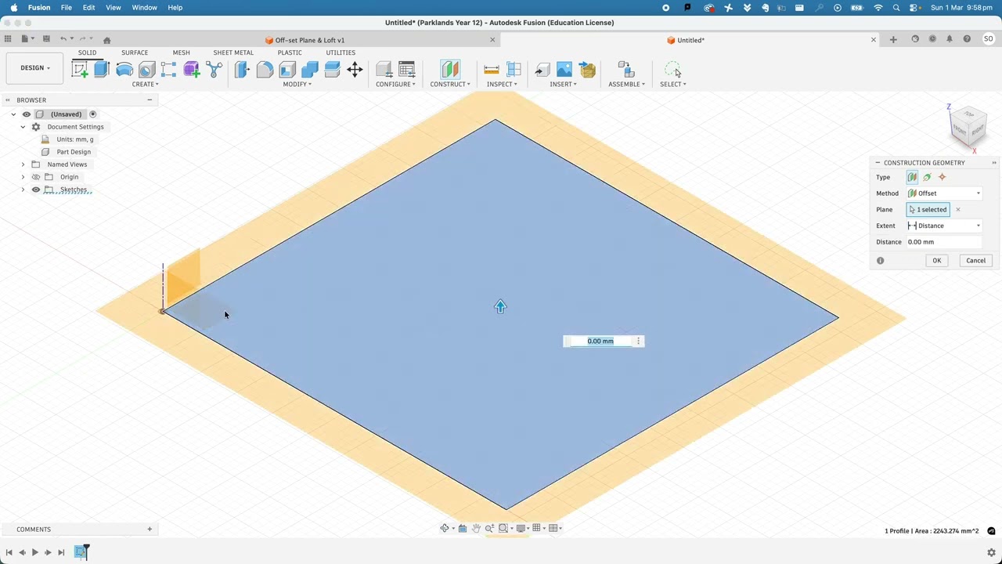The height and width of the screenshot is (564, 1002).
Task: Activate the Unsaved component radio button
Action: [92, 114]
